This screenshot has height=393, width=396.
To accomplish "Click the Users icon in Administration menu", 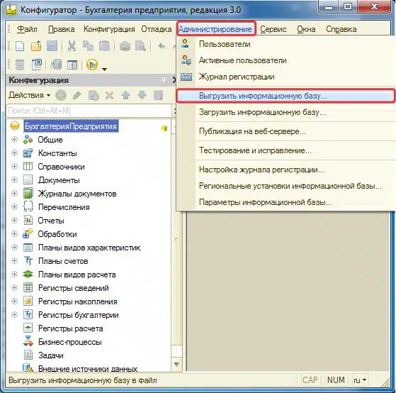I will pyautogui.click(x=186, y=43).
